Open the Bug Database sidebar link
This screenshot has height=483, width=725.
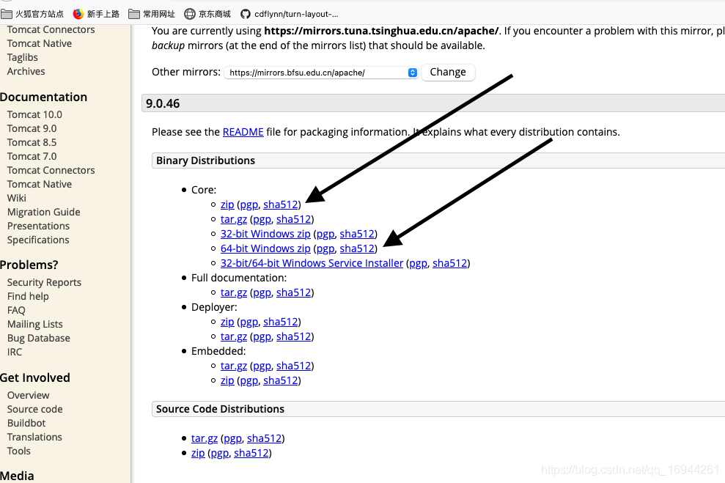39,338
